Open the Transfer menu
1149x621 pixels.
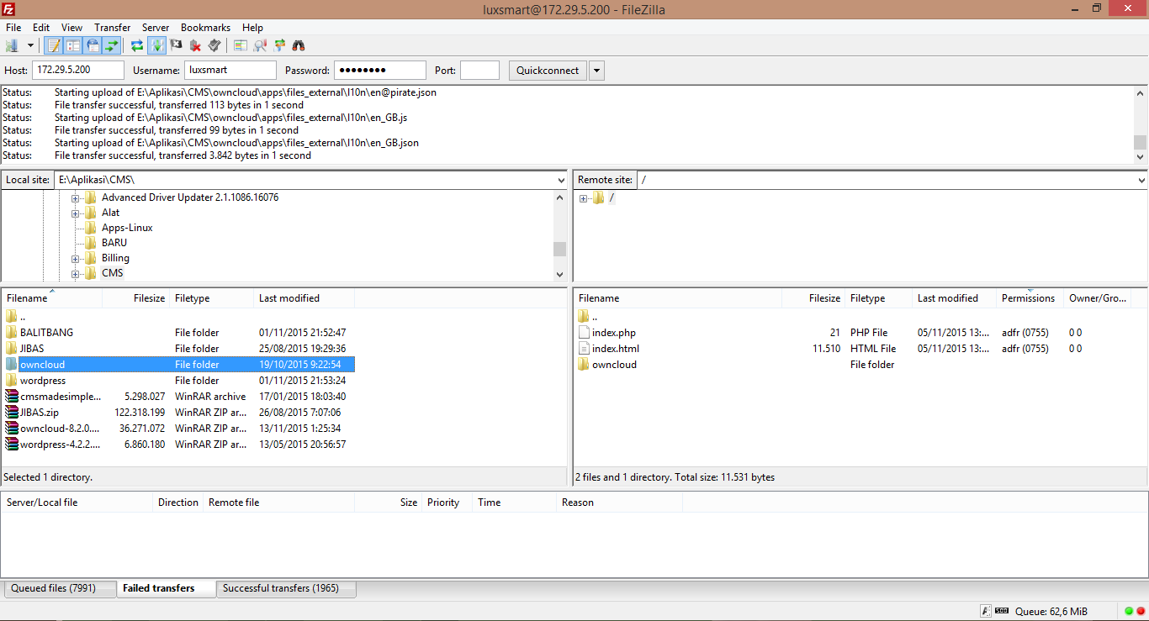113,28
